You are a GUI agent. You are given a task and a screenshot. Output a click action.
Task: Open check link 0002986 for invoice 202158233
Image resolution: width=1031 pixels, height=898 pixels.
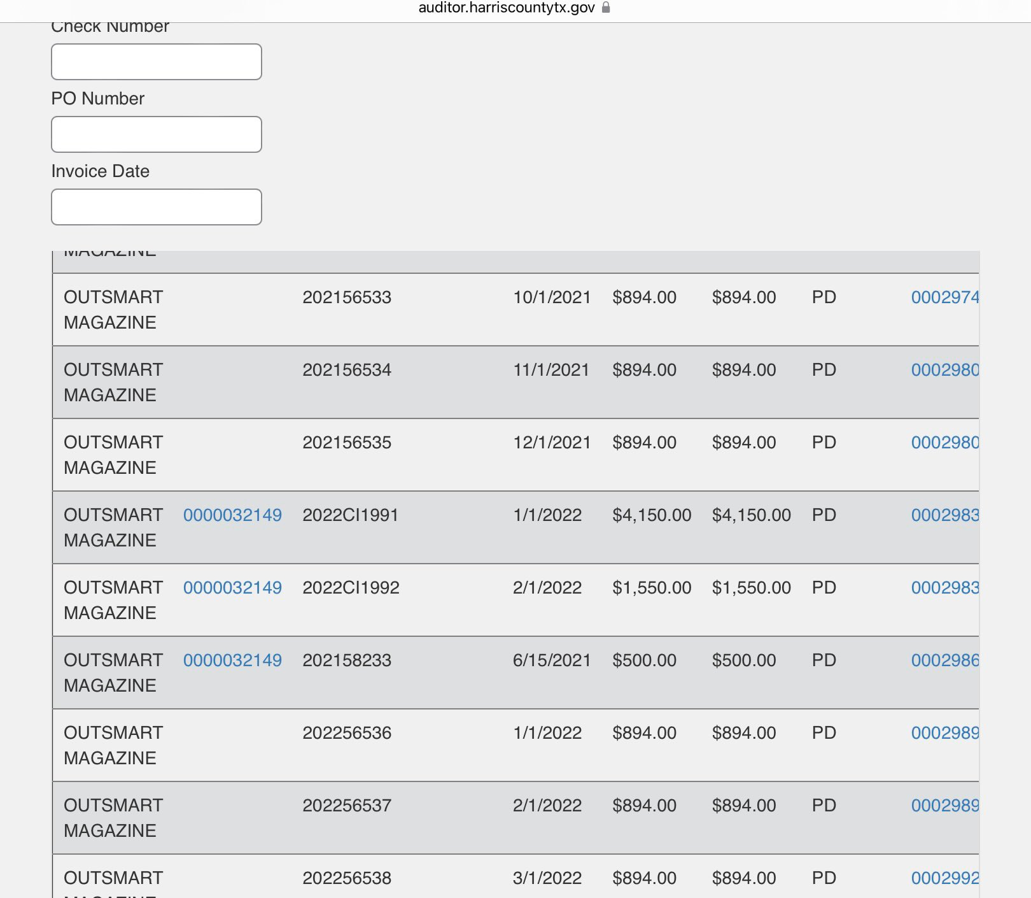pyautogui.click(x=945, y=660)
